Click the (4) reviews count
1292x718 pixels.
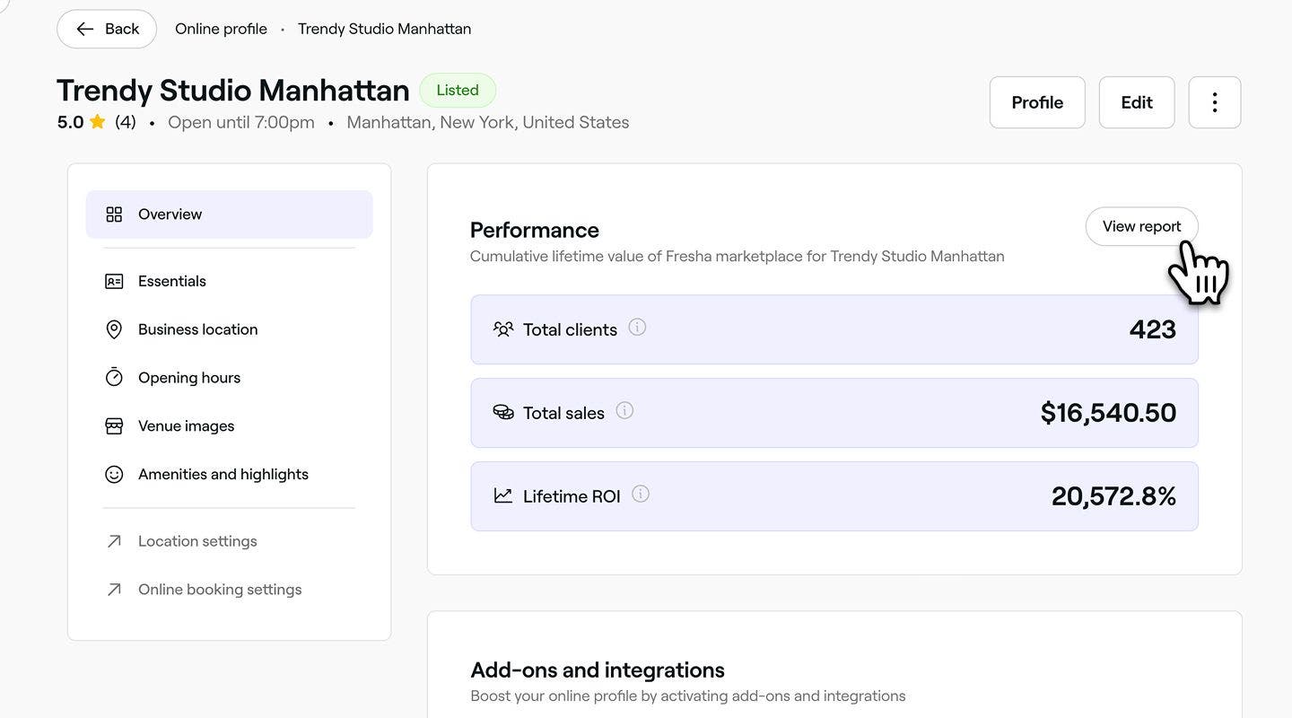click(126, 122)
